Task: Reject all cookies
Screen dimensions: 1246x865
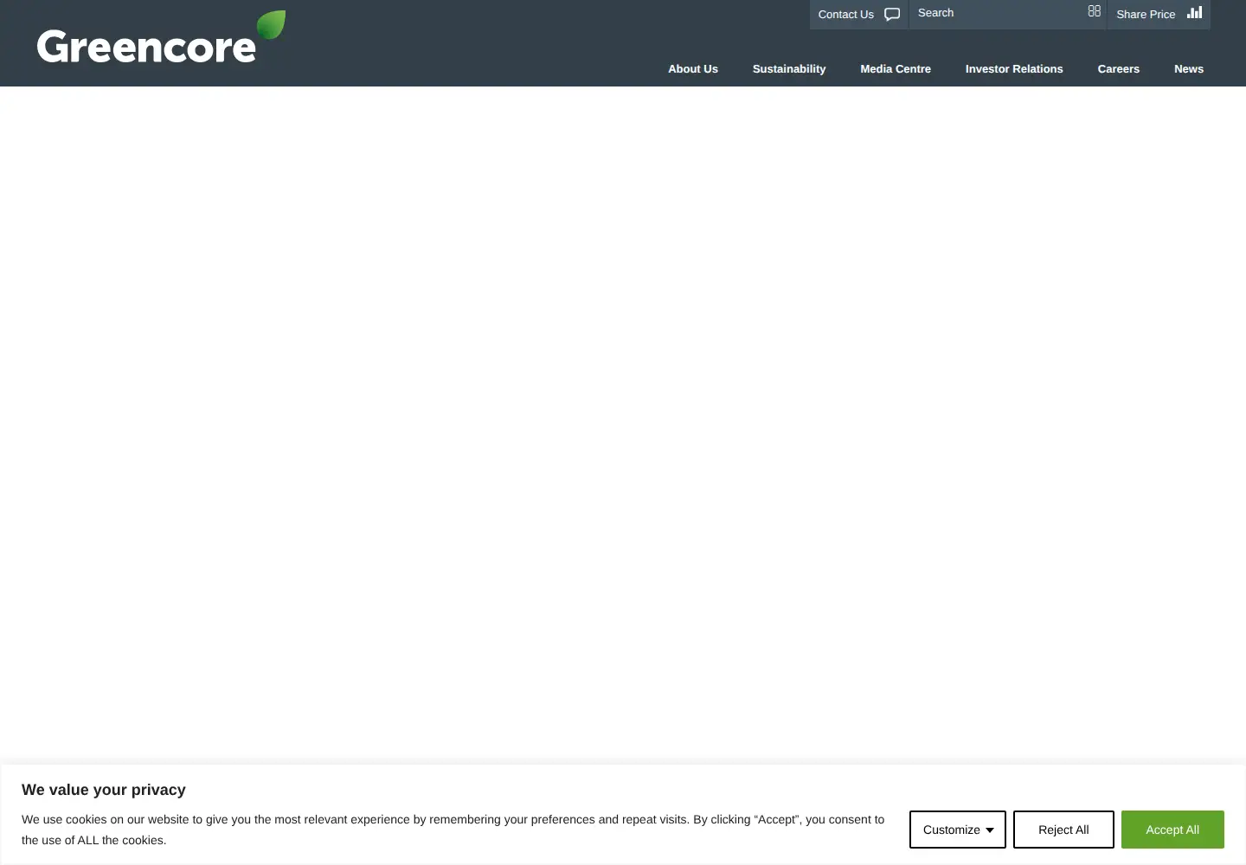Action: [x=1063, y=830]
